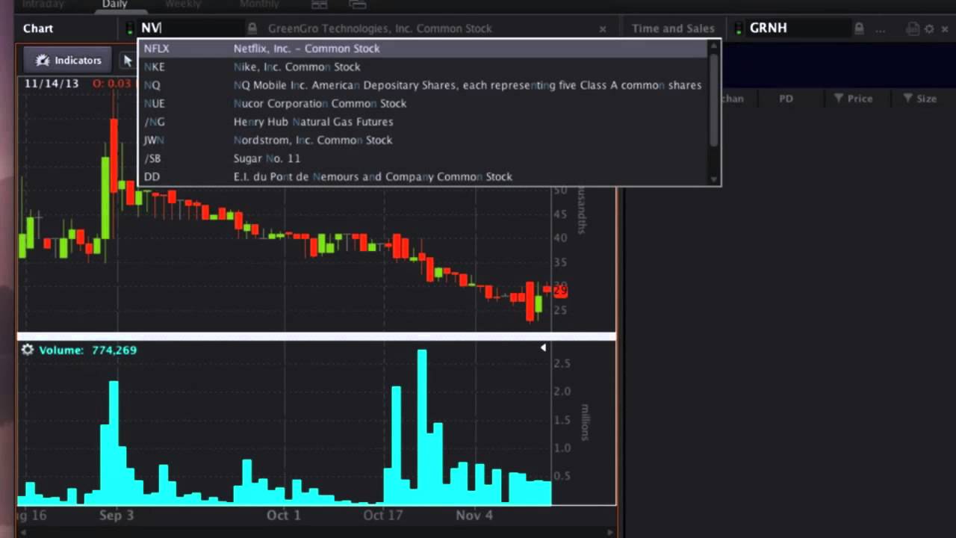Screen dimensions: 956x538
Task: Click the Oct 1 date axis label
Action: (284, 516)
